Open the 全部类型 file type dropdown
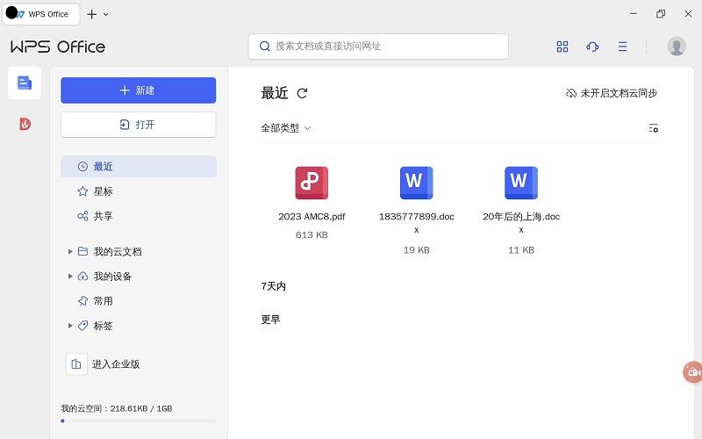Screen dimensions: 702x439 (286, 128)
